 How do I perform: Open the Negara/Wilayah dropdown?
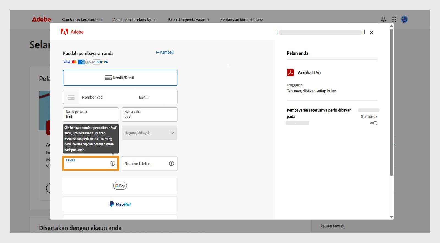[150, 133]
